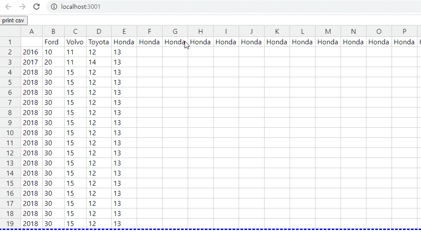The width and height of the screenshot is (421, 237).
Task: Click the empty cell A1
Action: 32,42
